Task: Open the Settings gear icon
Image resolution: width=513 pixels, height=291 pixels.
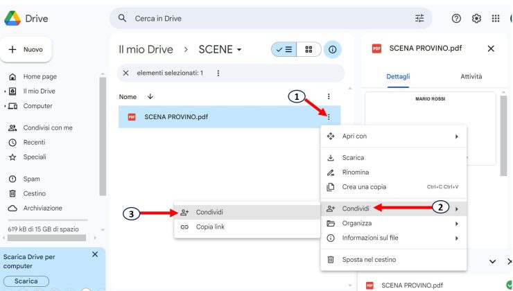Action: point(476,19)
